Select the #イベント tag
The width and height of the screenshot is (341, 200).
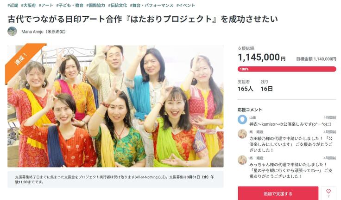click(x=185, y=6)
